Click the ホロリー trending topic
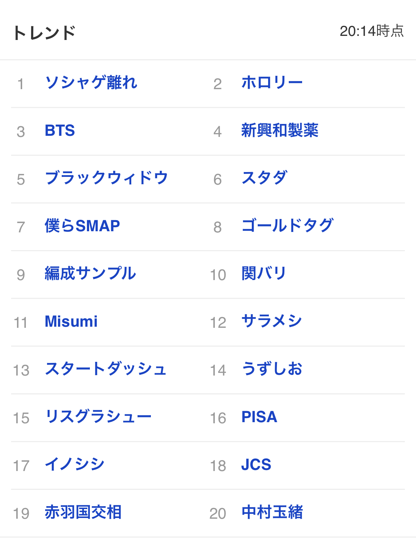416x545 pixels. pyautogui.click(x=272, y=83)
